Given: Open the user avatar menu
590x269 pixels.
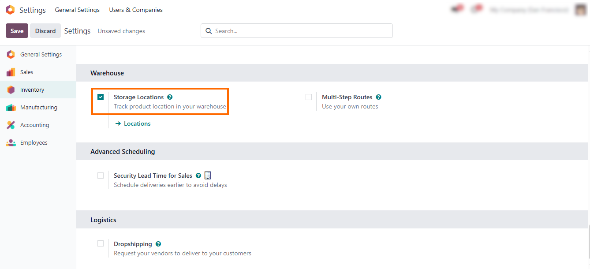Looking at the screenshot, I should coord(580,9).
